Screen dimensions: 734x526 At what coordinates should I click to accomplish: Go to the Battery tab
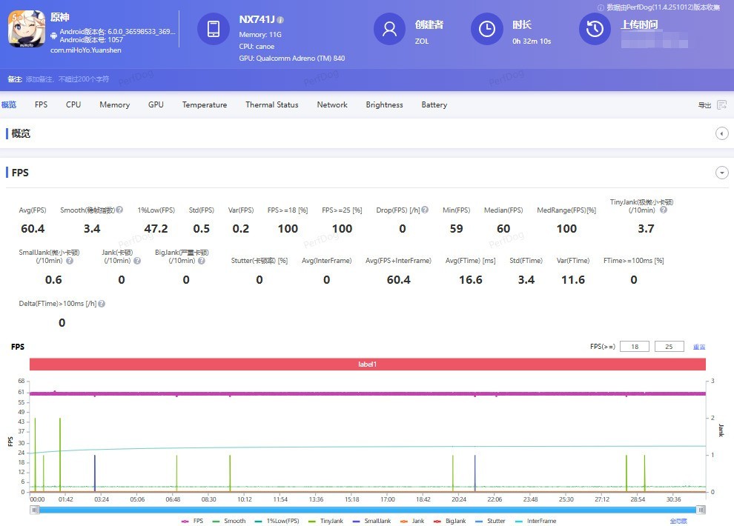(x=434, y=105)
